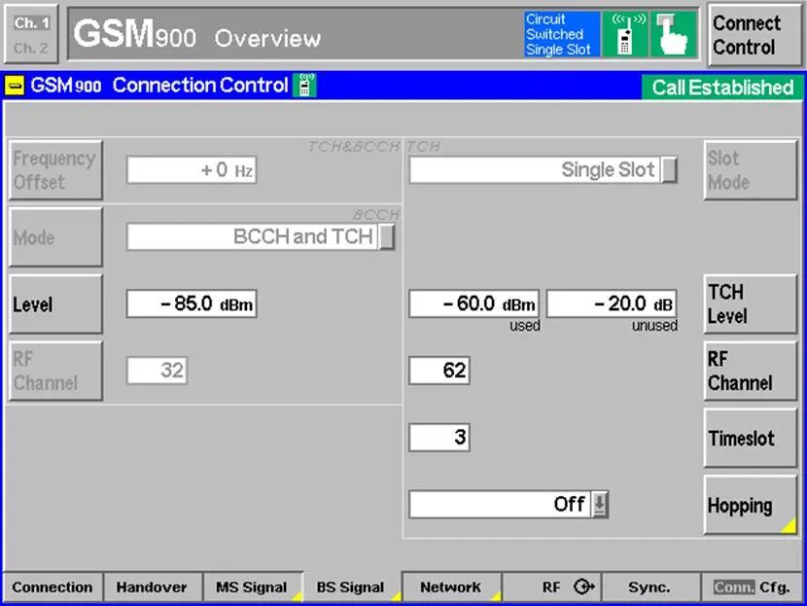The image size is (807, 606).
Task: Edit the TCH RF channel 62 field
Action: (x=439, y=371)
